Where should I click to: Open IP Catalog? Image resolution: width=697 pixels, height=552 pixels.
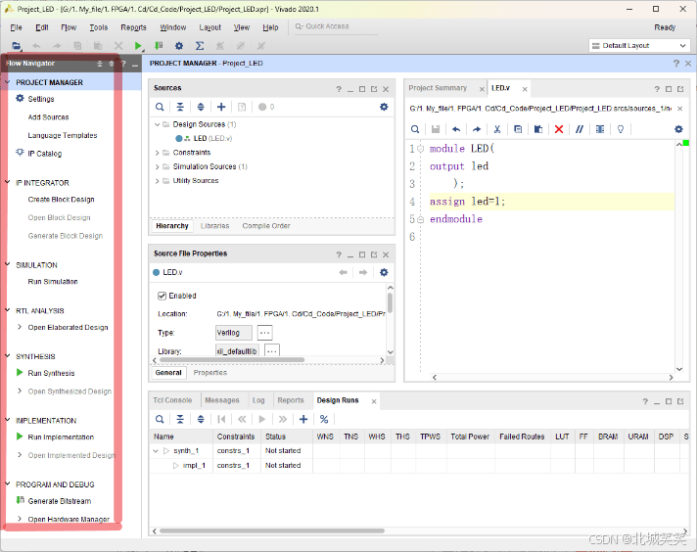click(44, 154)
